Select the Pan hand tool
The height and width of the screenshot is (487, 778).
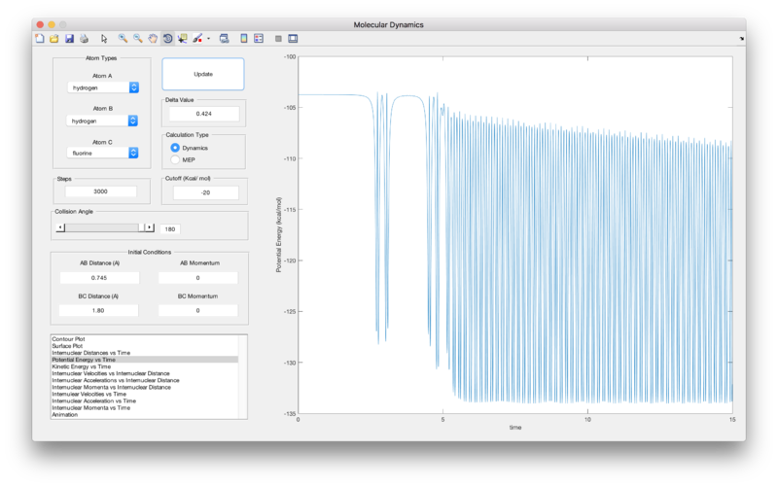click(153, 39)
